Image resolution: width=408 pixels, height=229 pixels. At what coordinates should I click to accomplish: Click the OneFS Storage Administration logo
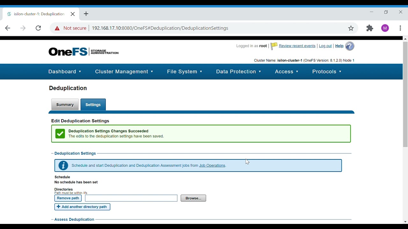click(x=84, y=52)
